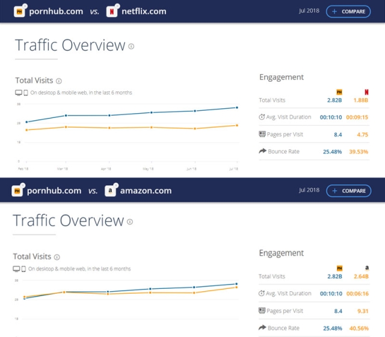Remove amazon.com from comparison
The image size is (385, 337).
116,185
